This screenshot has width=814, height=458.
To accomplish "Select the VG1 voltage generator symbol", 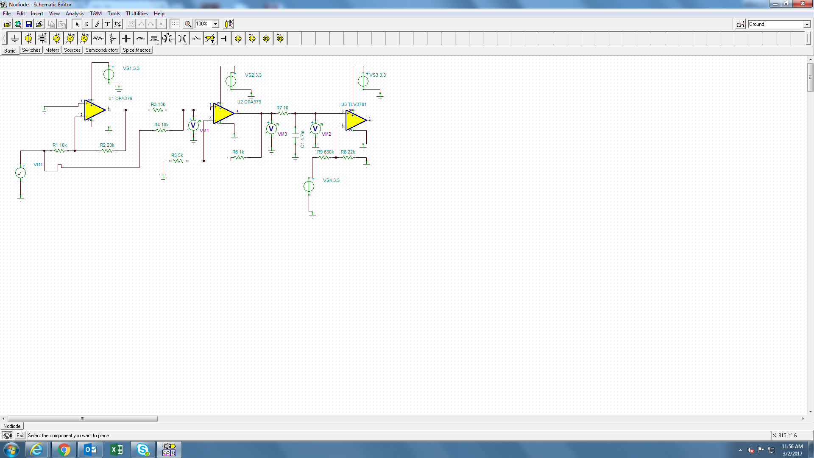I will point(20,173).
